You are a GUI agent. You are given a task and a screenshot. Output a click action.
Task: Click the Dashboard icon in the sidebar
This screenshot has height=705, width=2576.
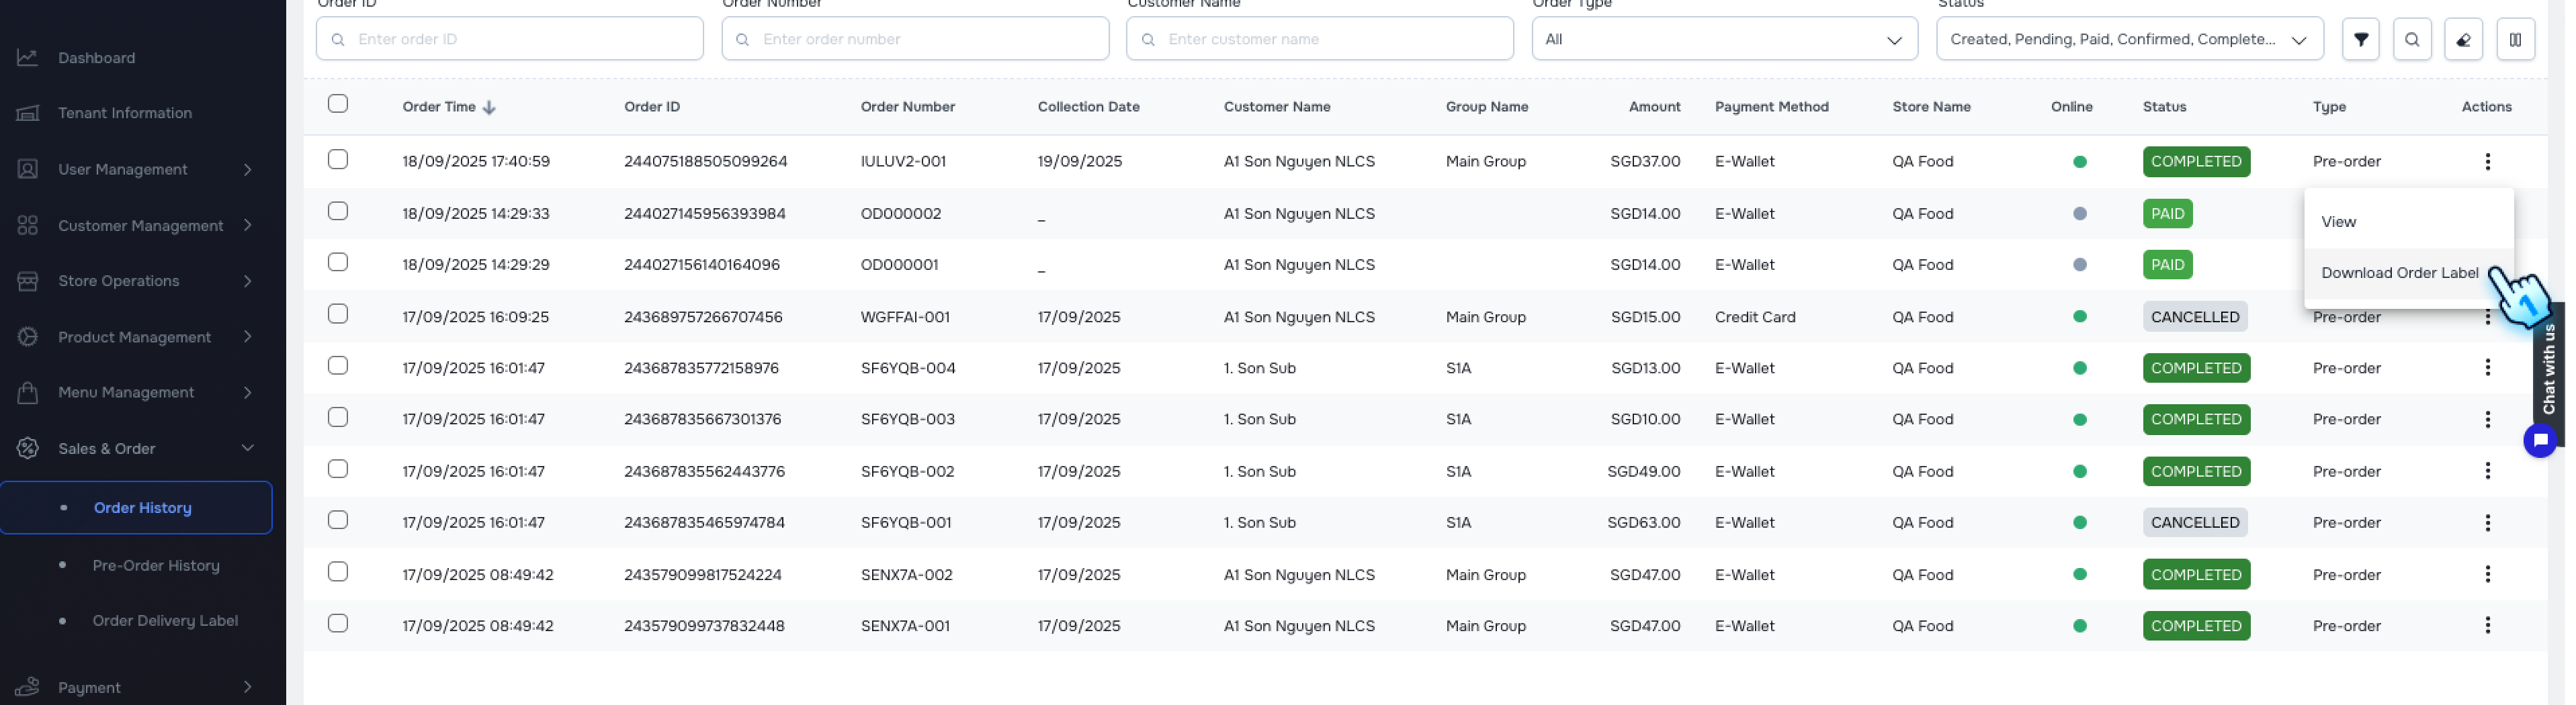28,57
